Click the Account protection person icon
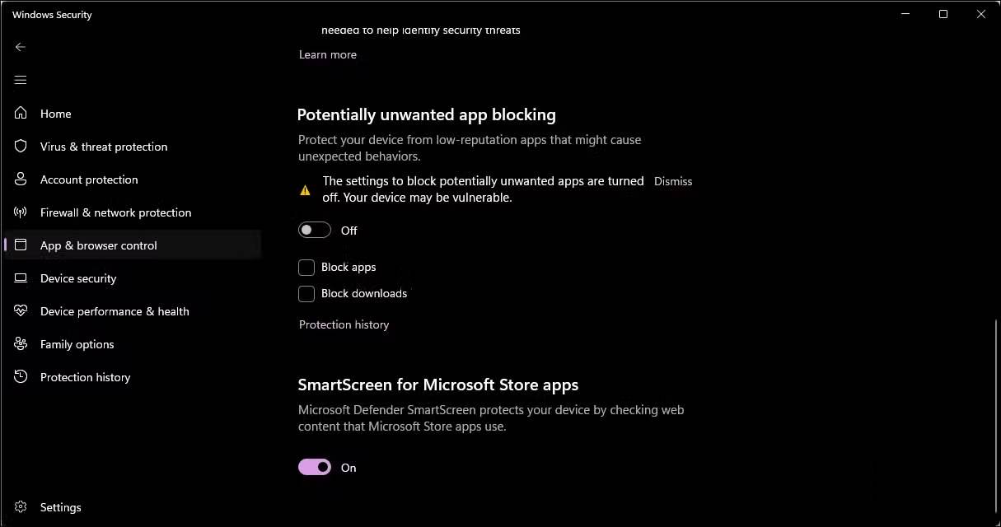The height and width of the screenshot is (527, 1001). tap(21, 180)
